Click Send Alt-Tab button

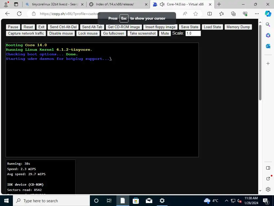[x=92, y=27]
